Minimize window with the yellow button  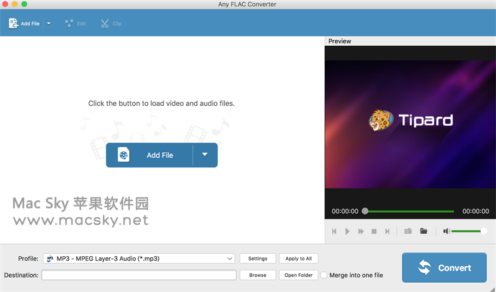click(x=14, y=4)
